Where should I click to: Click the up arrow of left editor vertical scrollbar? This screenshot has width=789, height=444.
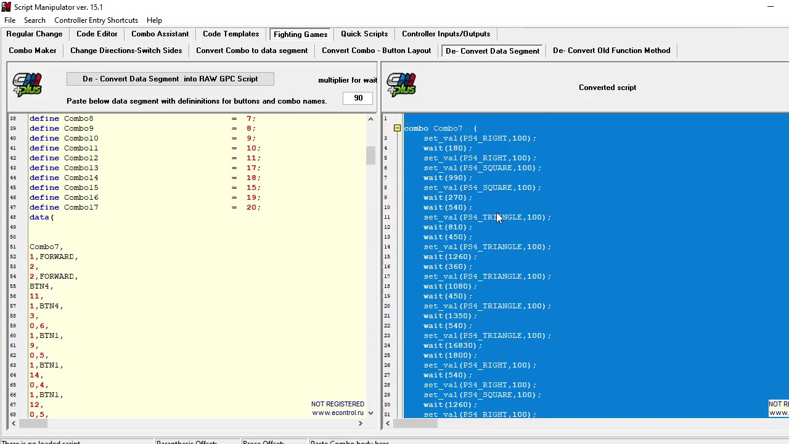370,118
